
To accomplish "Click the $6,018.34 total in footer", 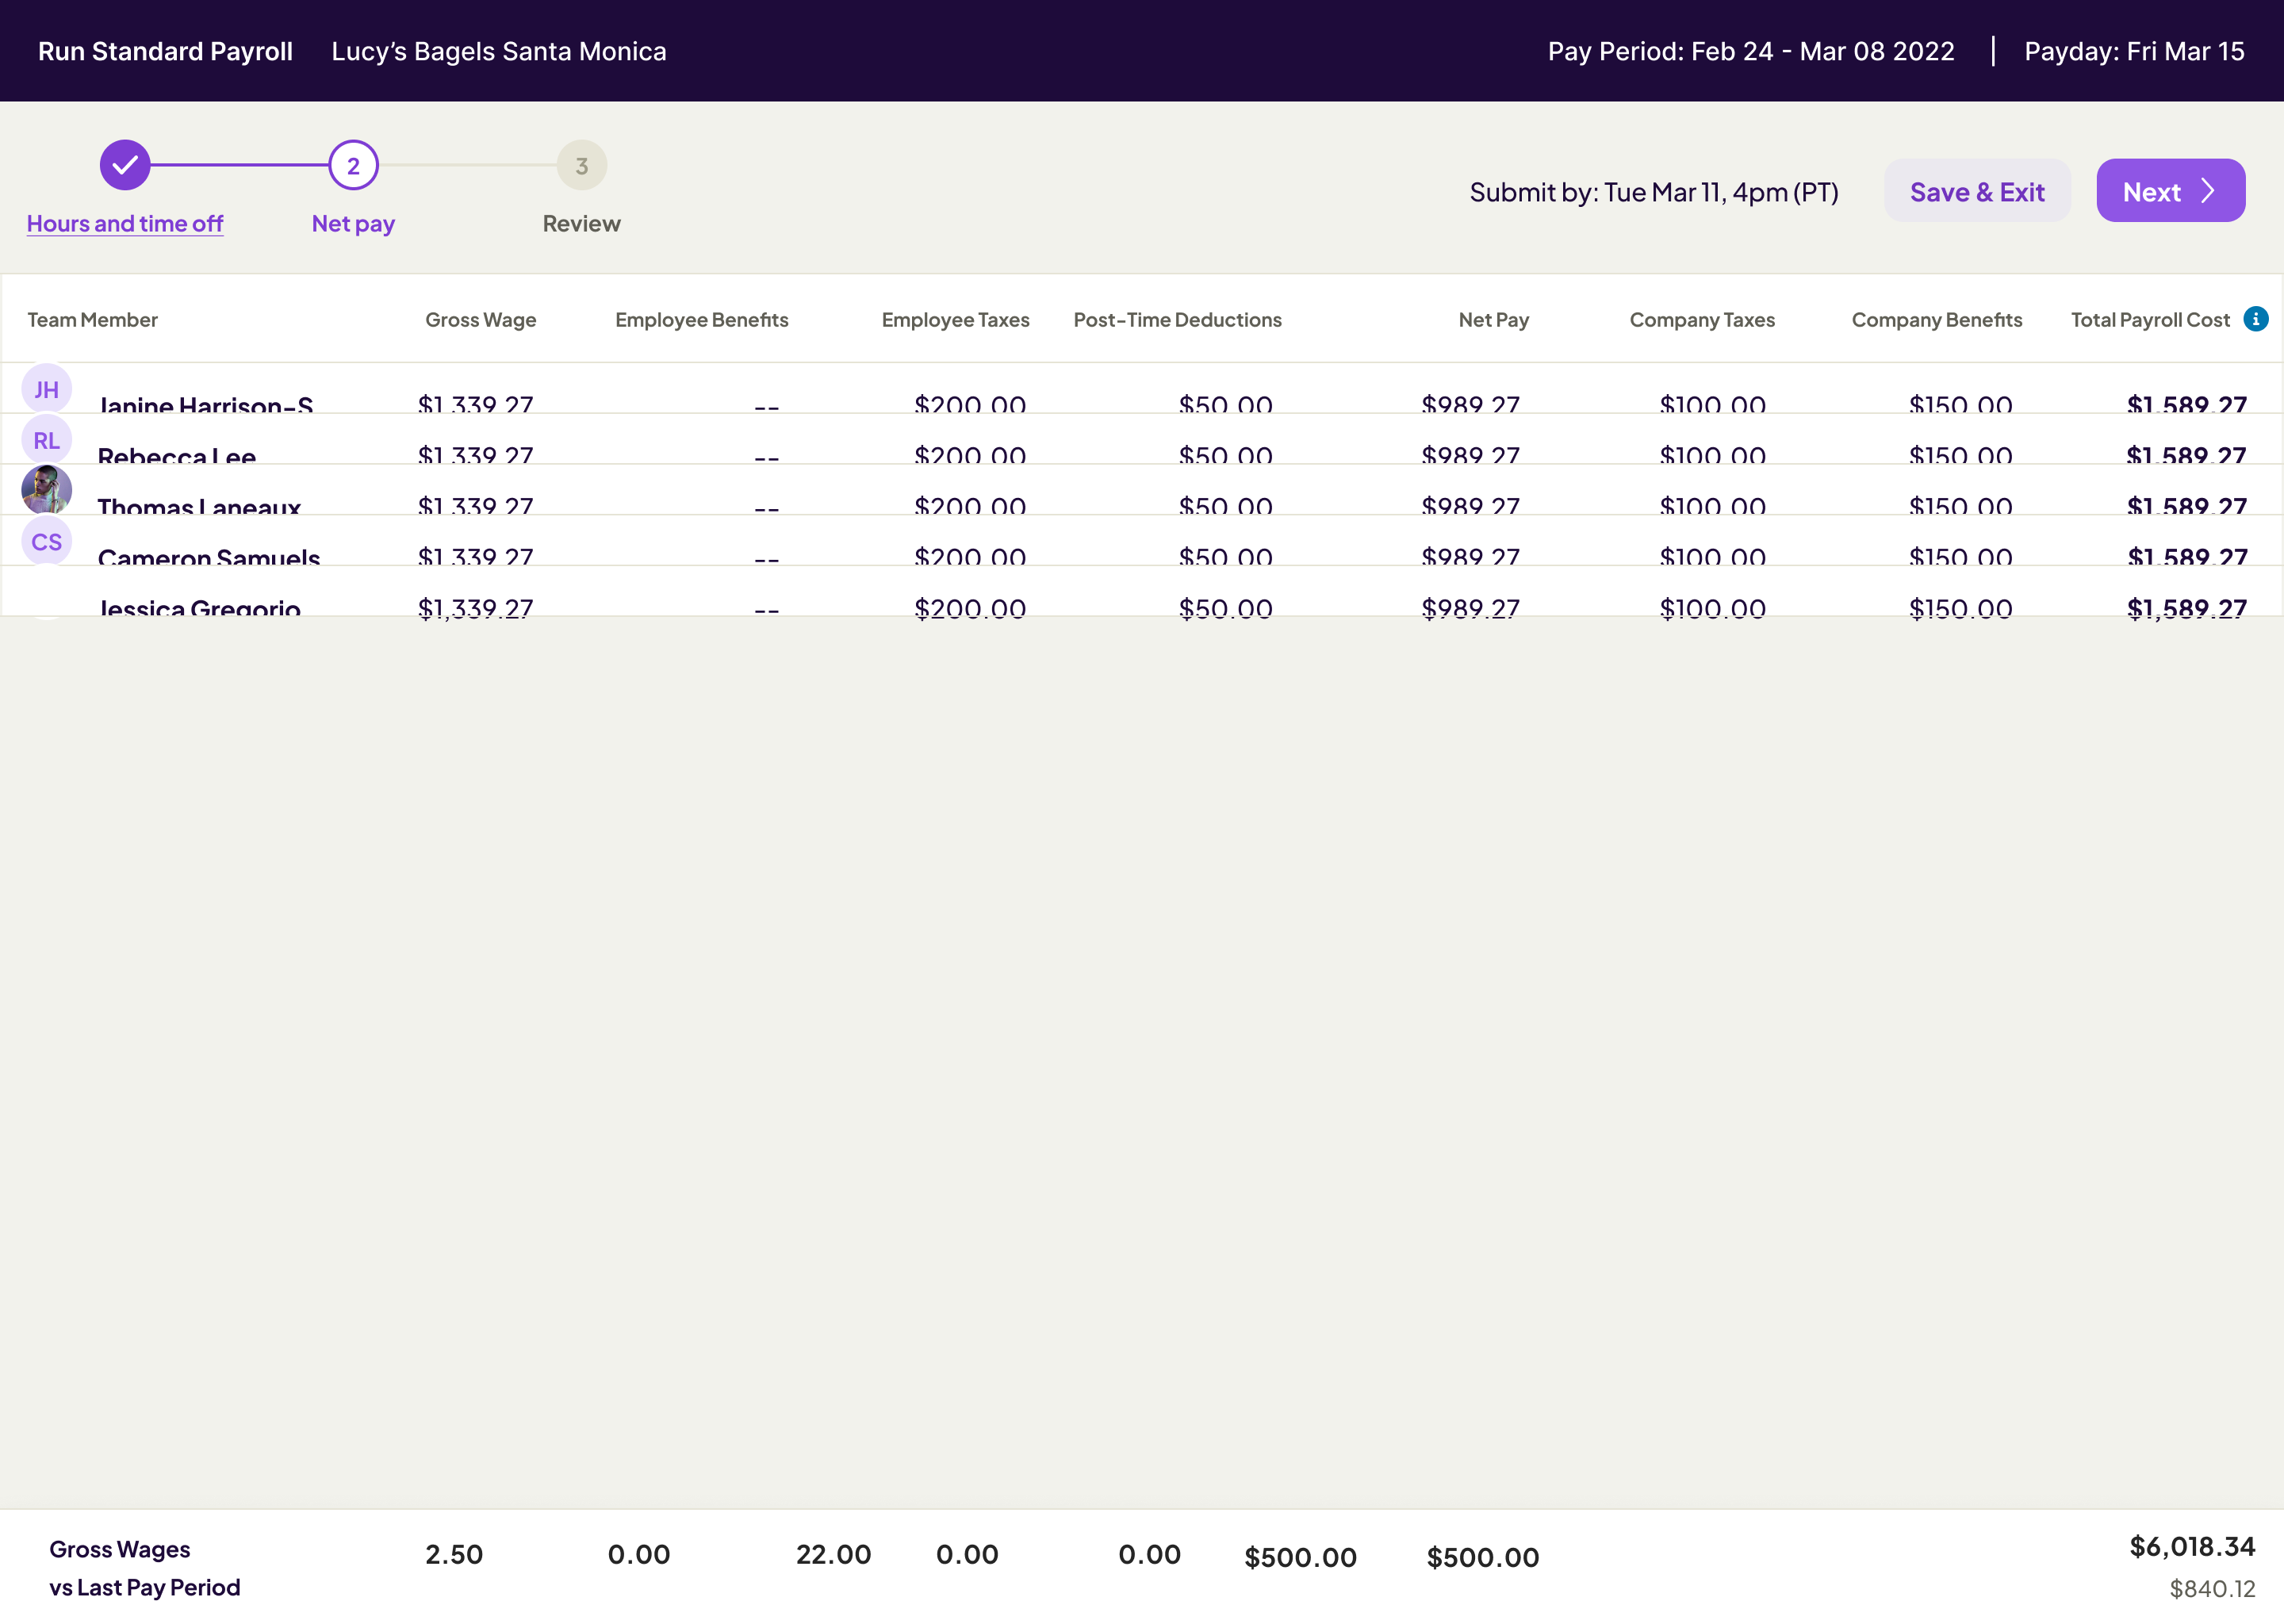I will point(2192,1546).
